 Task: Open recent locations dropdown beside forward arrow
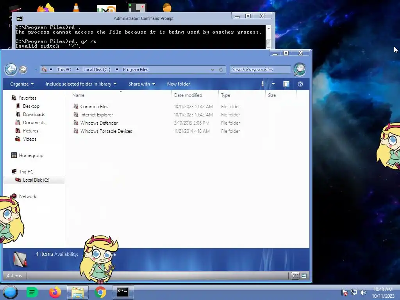tap(36, 70)
